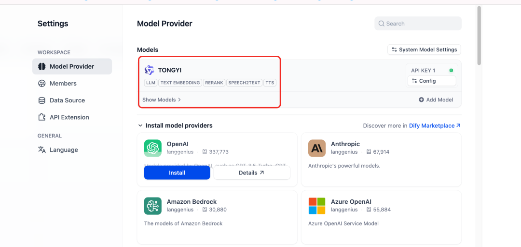View Details of the OpenAI provider

(x=251, y=173)
